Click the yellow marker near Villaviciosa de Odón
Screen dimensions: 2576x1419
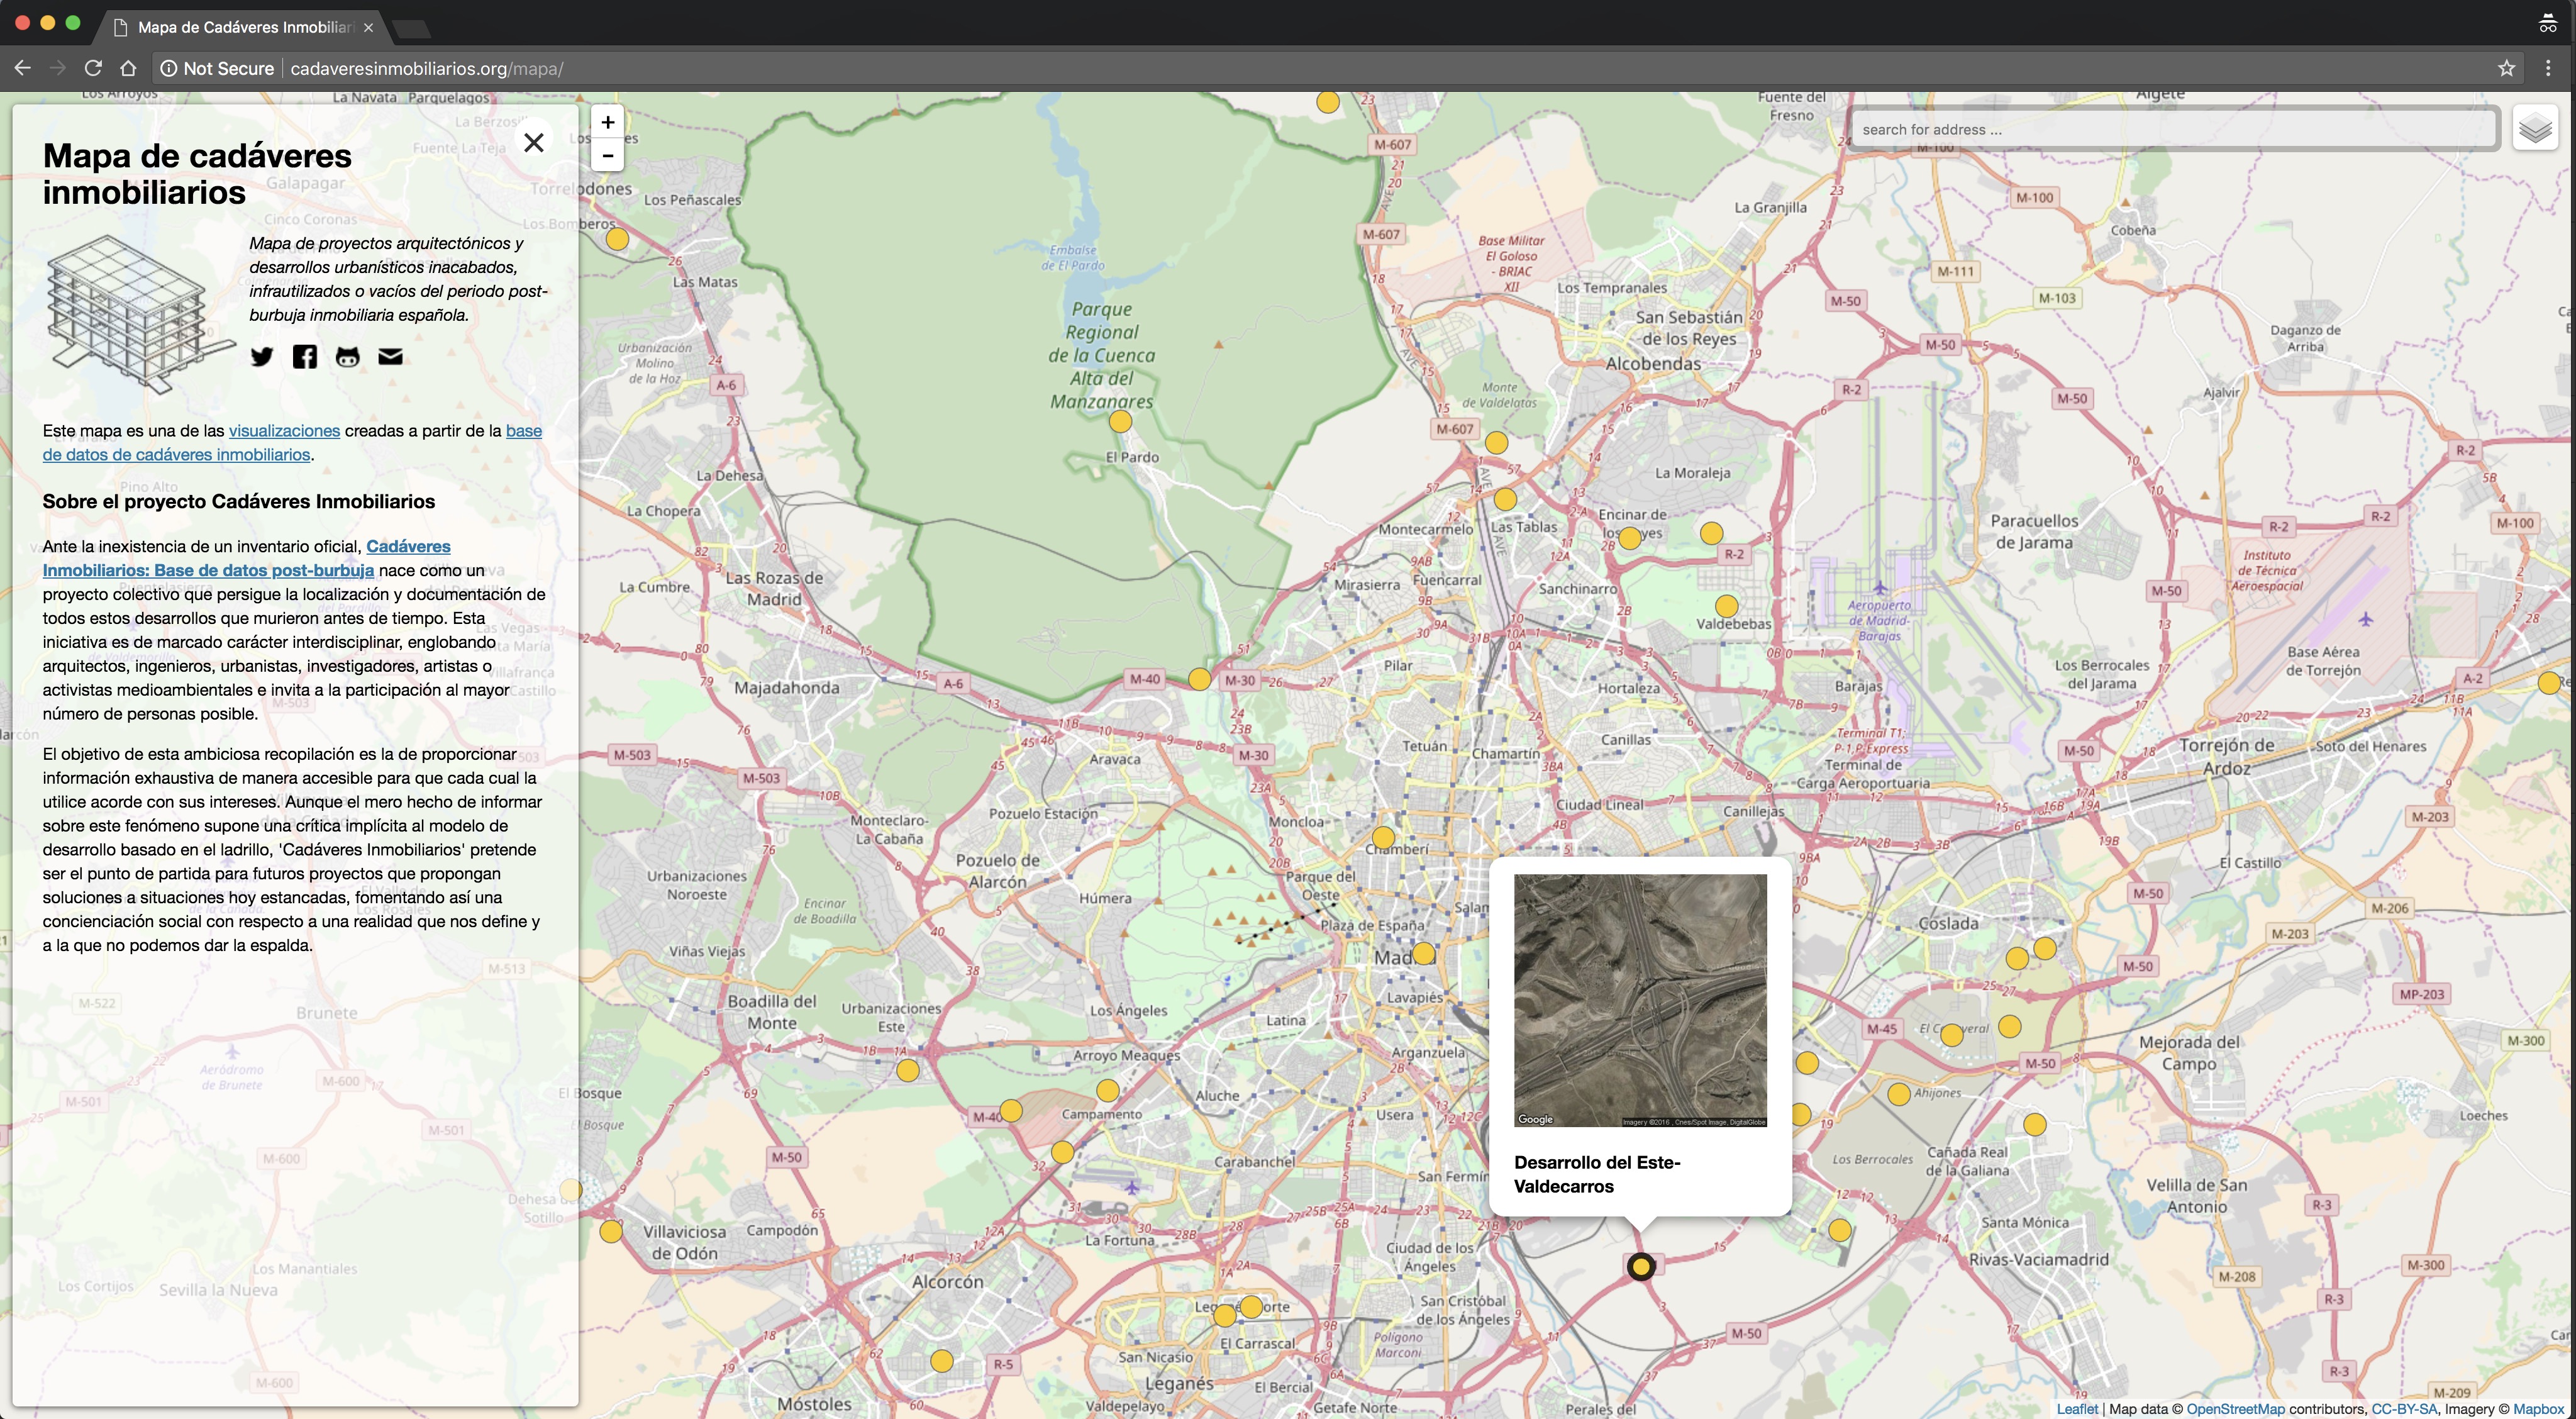click(611, 1232)
